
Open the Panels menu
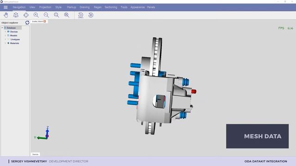(x=151, y=7)
